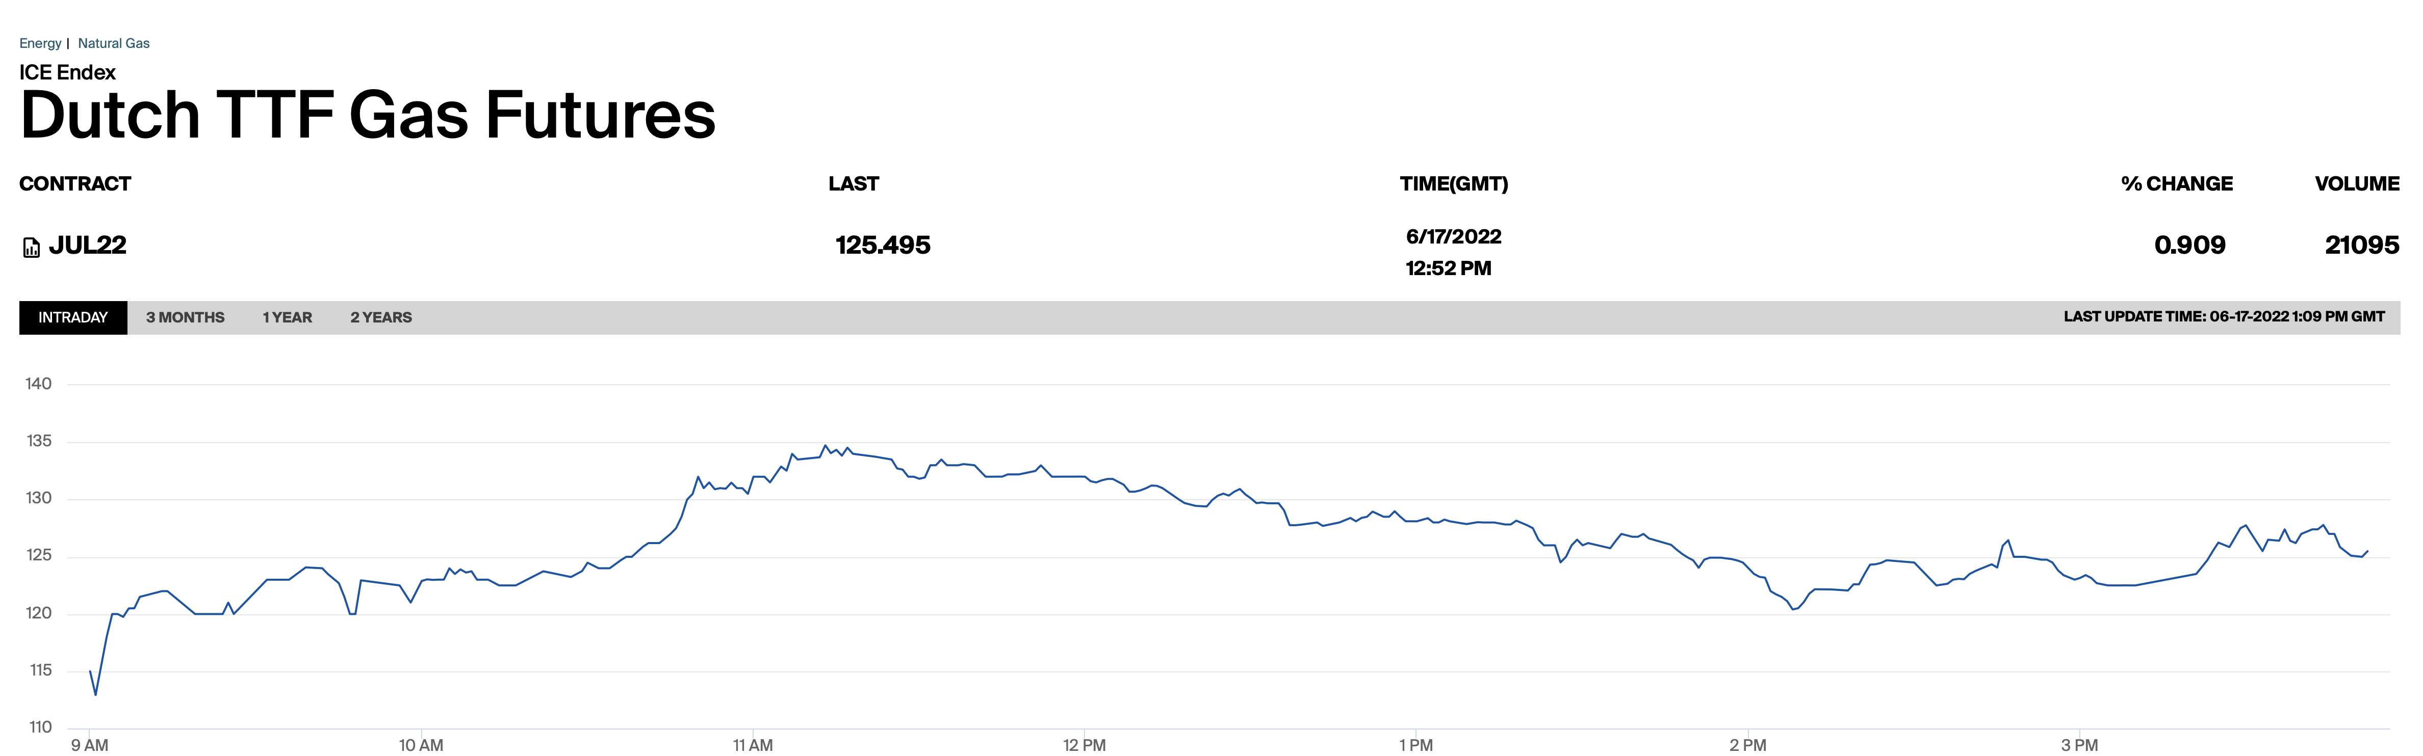Click the Dutch TTF Gas Futures heading

click(367, 116)
